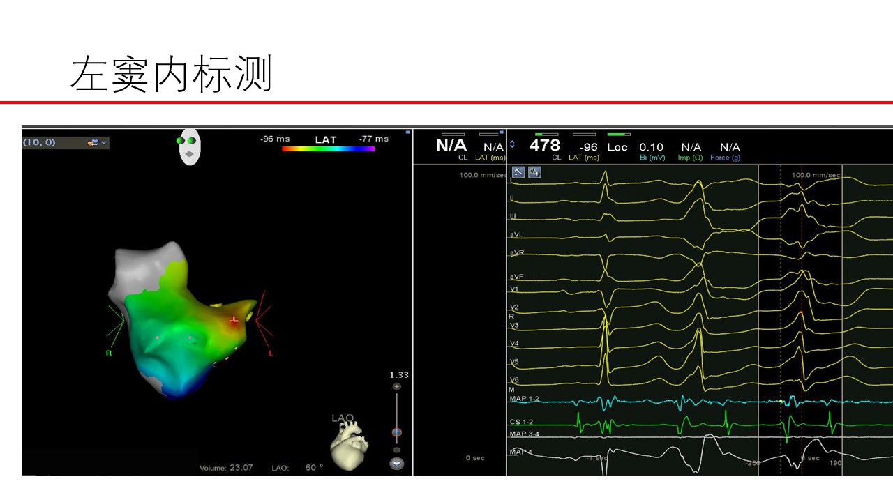Click the MAP 1-2 channel label
This screenshot has height=502, width=893.
[x=524, y=398]
